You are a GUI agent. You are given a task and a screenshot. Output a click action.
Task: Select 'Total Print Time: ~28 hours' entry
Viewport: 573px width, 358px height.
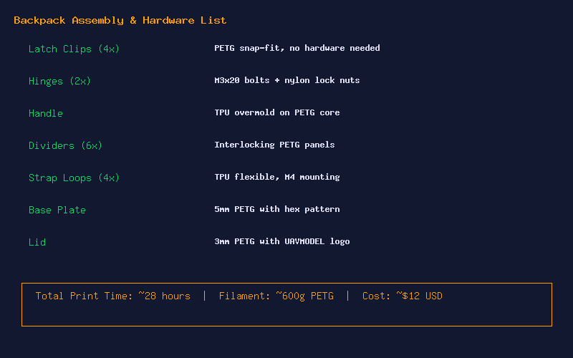click(113, 296)
